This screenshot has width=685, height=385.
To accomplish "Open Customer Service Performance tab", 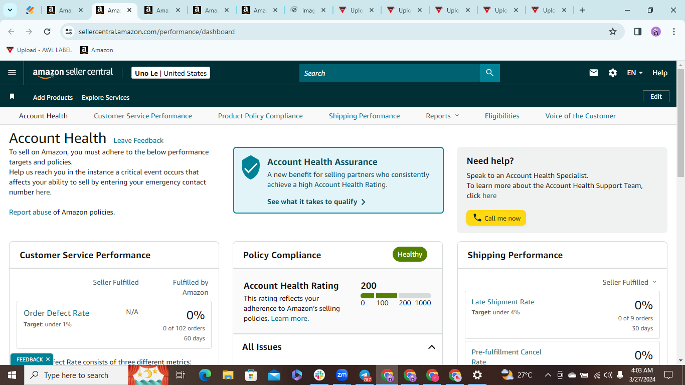I will 143,116.
